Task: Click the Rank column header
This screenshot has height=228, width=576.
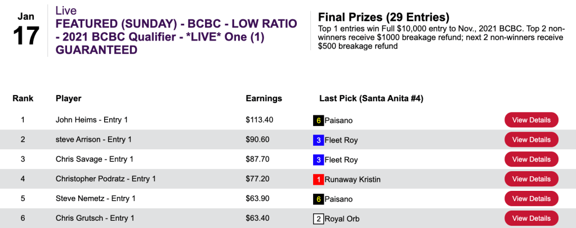Action: pos(23,99)
